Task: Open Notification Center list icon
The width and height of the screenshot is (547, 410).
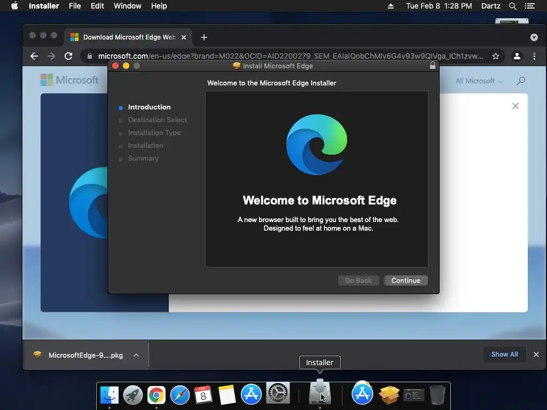Action: (x=529, y=6)
